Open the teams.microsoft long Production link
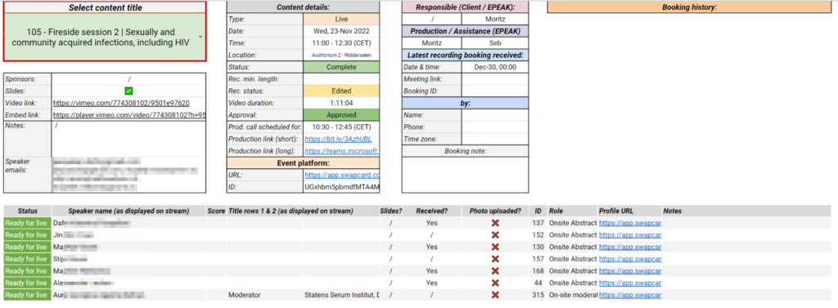Screen dimensions: 838x308 tap(341, 151)
